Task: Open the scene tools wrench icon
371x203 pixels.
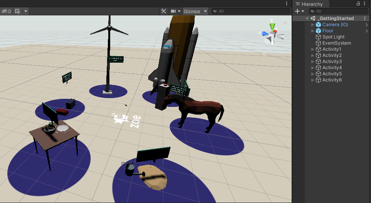Action: [163, 11]
